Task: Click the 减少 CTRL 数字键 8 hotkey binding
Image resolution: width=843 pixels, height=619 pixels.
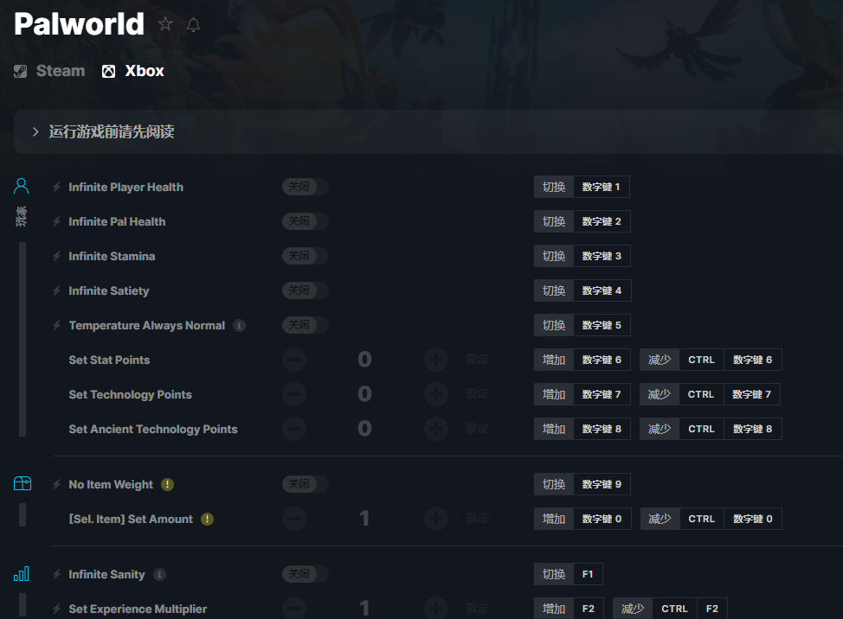Action: click(711, 429)
